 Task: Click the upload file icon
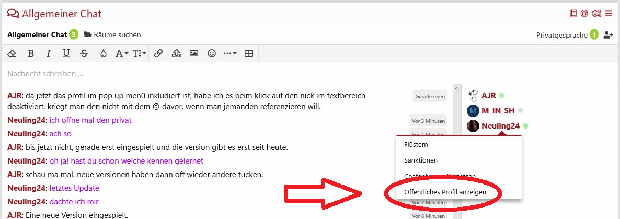(x=176, y=53)
